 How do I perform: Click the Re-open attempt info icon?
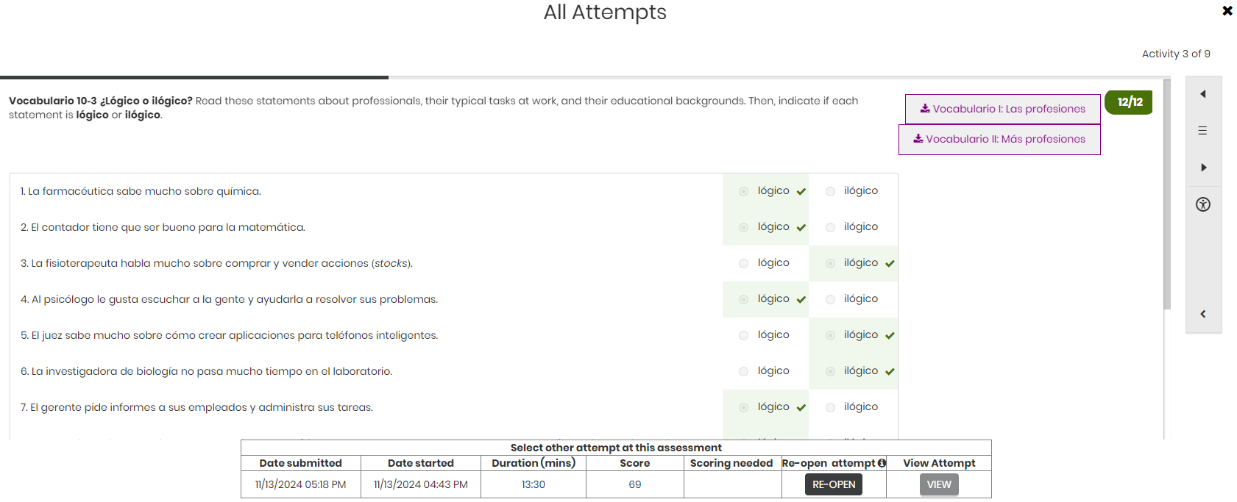pos(882,463)
